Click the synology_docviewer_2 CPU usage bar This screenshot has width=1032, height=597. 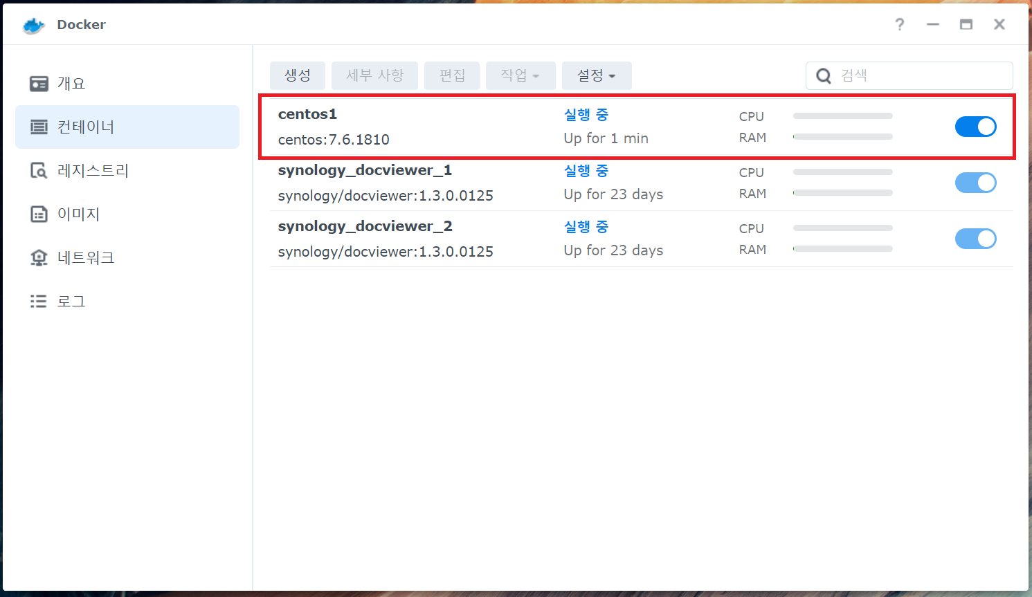coord(843,228)
